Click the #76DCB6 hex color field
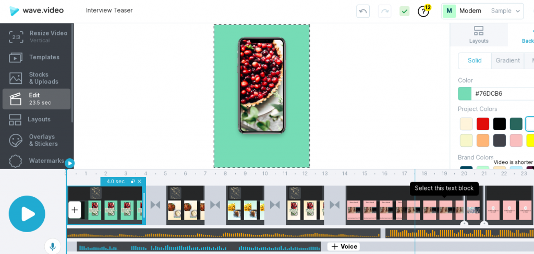 (502, 94)
